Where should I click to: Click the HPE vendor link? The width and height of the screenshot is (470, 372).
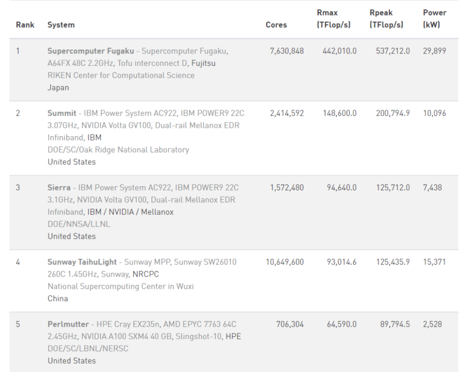[x=233, y=337]
